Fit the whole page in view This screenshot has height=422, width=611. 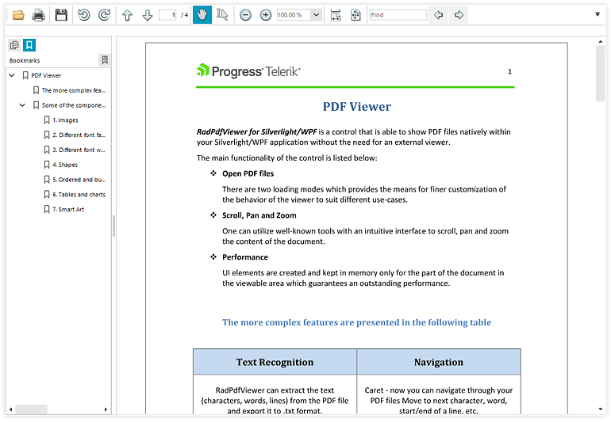pyautogui.click(x=355, y=15)
